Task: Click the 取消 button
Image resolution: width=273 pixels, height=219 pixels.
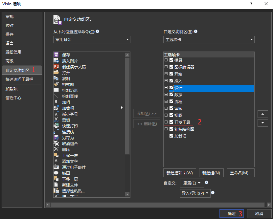Action: (x=259, y=214)
